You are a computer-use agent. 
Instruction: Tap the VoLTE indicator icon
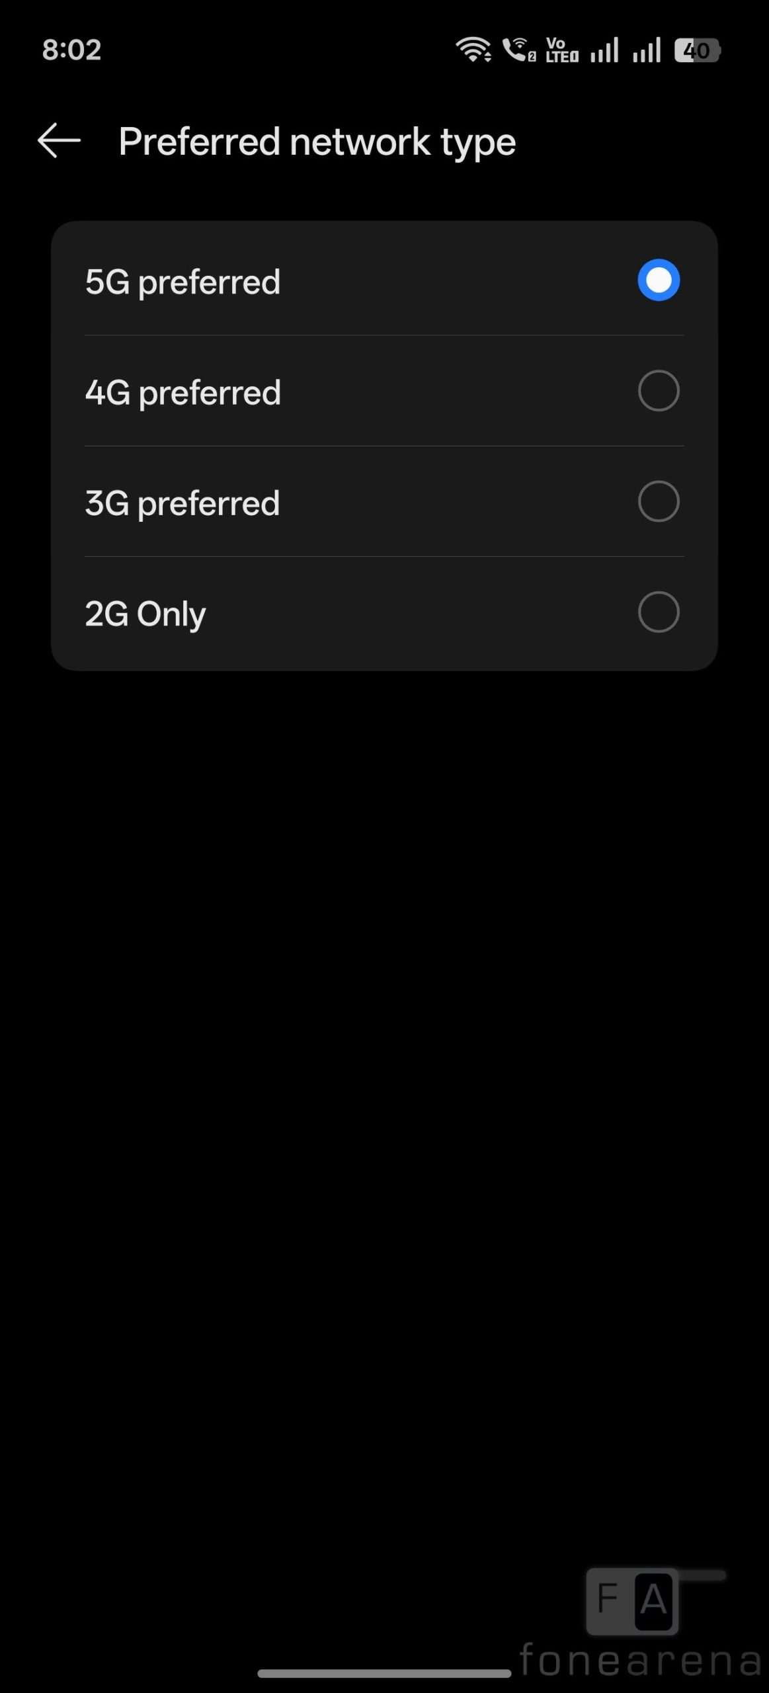561,50
